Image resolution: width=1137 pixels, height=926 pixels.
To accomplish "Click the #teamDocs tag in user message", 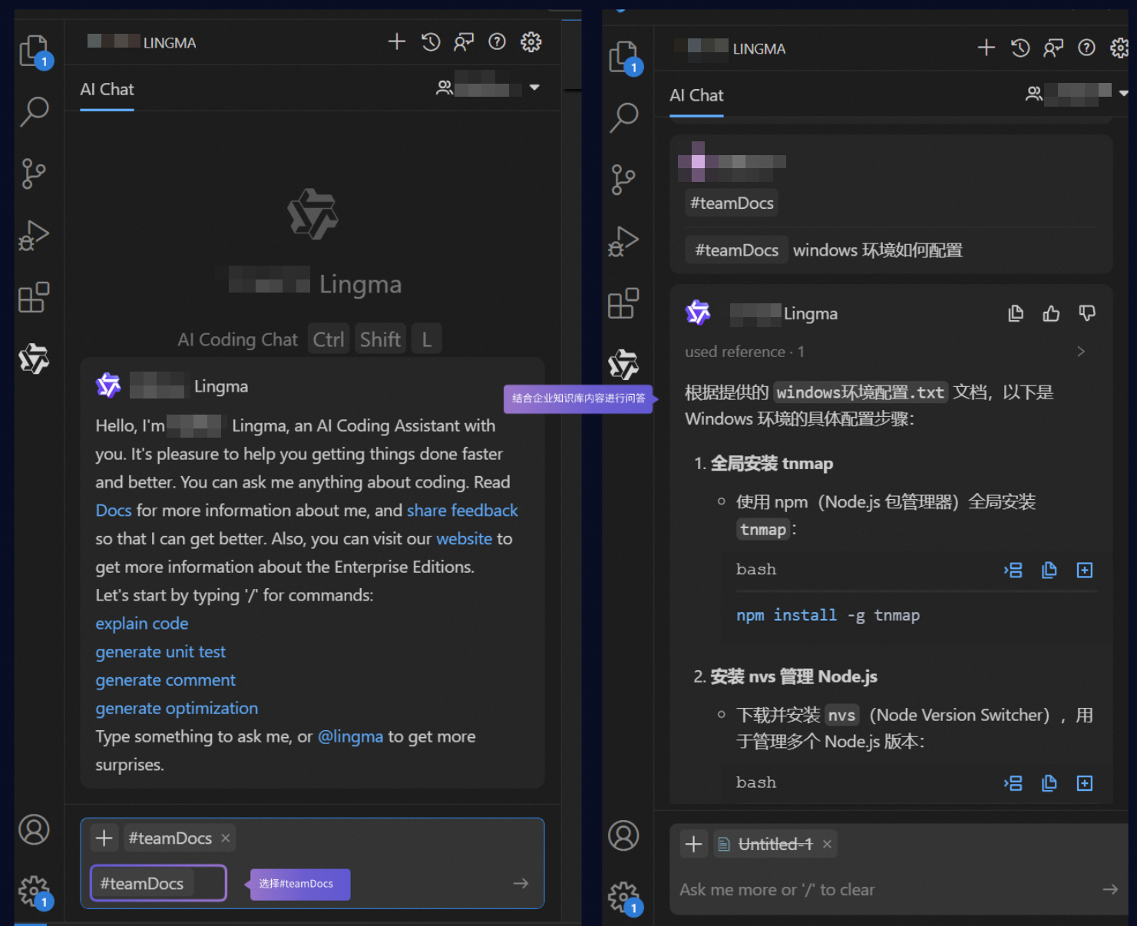I will 737,250.
